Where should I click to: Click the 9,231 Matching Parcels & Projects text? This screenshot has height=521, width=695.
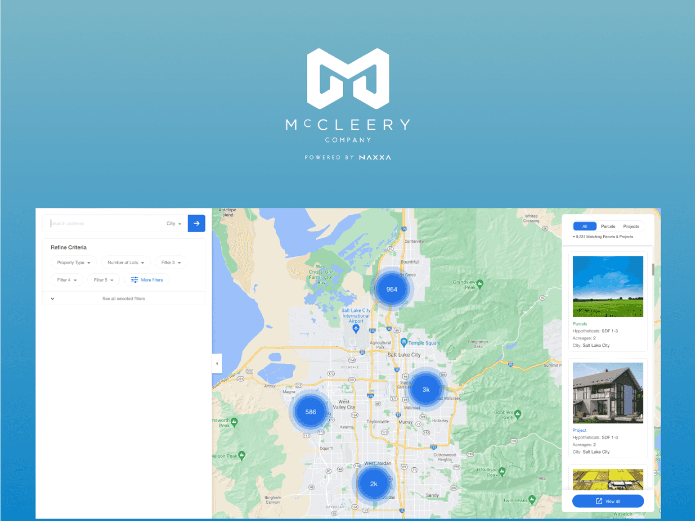(604, 237)
